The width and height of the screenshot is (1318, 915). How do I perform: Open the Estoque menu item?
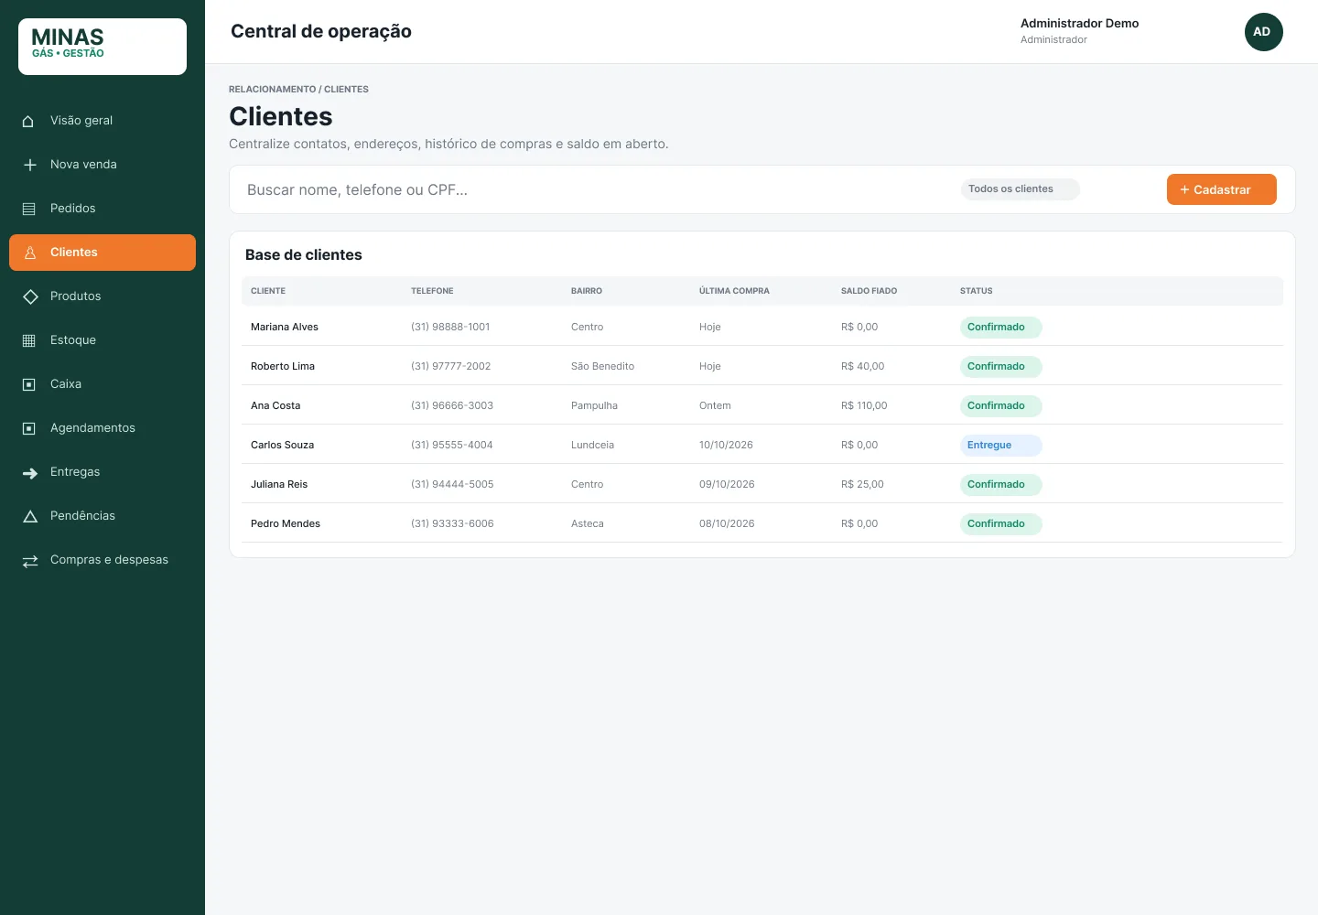pos(103,340)
